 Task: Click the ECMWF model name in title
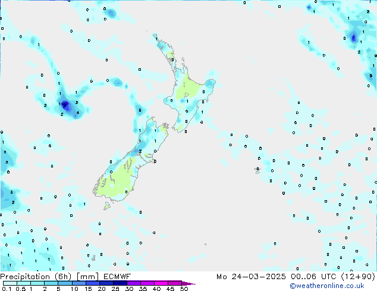(116, 277)
